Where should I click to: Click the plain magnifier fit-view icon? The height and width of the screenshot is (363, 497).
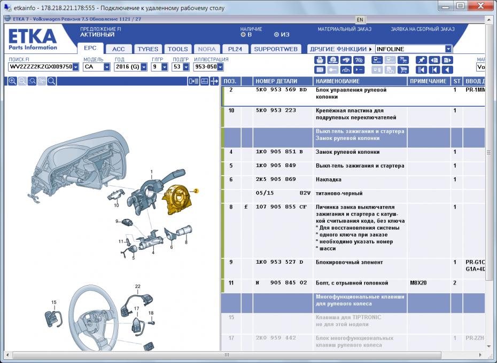coord(52,81)
